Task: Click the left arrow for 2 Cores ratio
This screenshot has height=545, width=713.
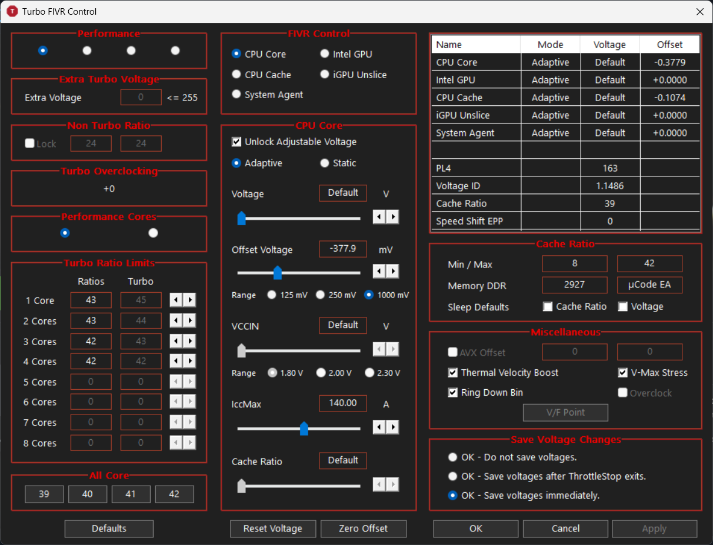Action: click(x=176, y=321)
